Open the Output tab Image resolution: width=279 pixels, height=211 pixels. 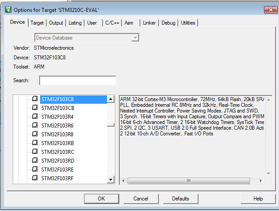tap(56, 23)
